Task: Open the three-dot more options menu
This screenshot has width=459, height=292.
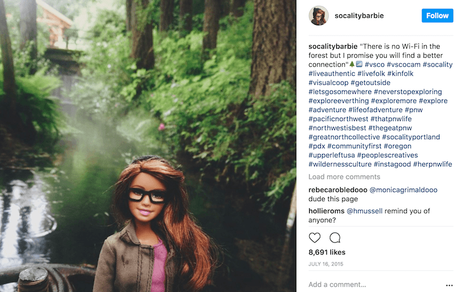Action: [x=449, y=285]
